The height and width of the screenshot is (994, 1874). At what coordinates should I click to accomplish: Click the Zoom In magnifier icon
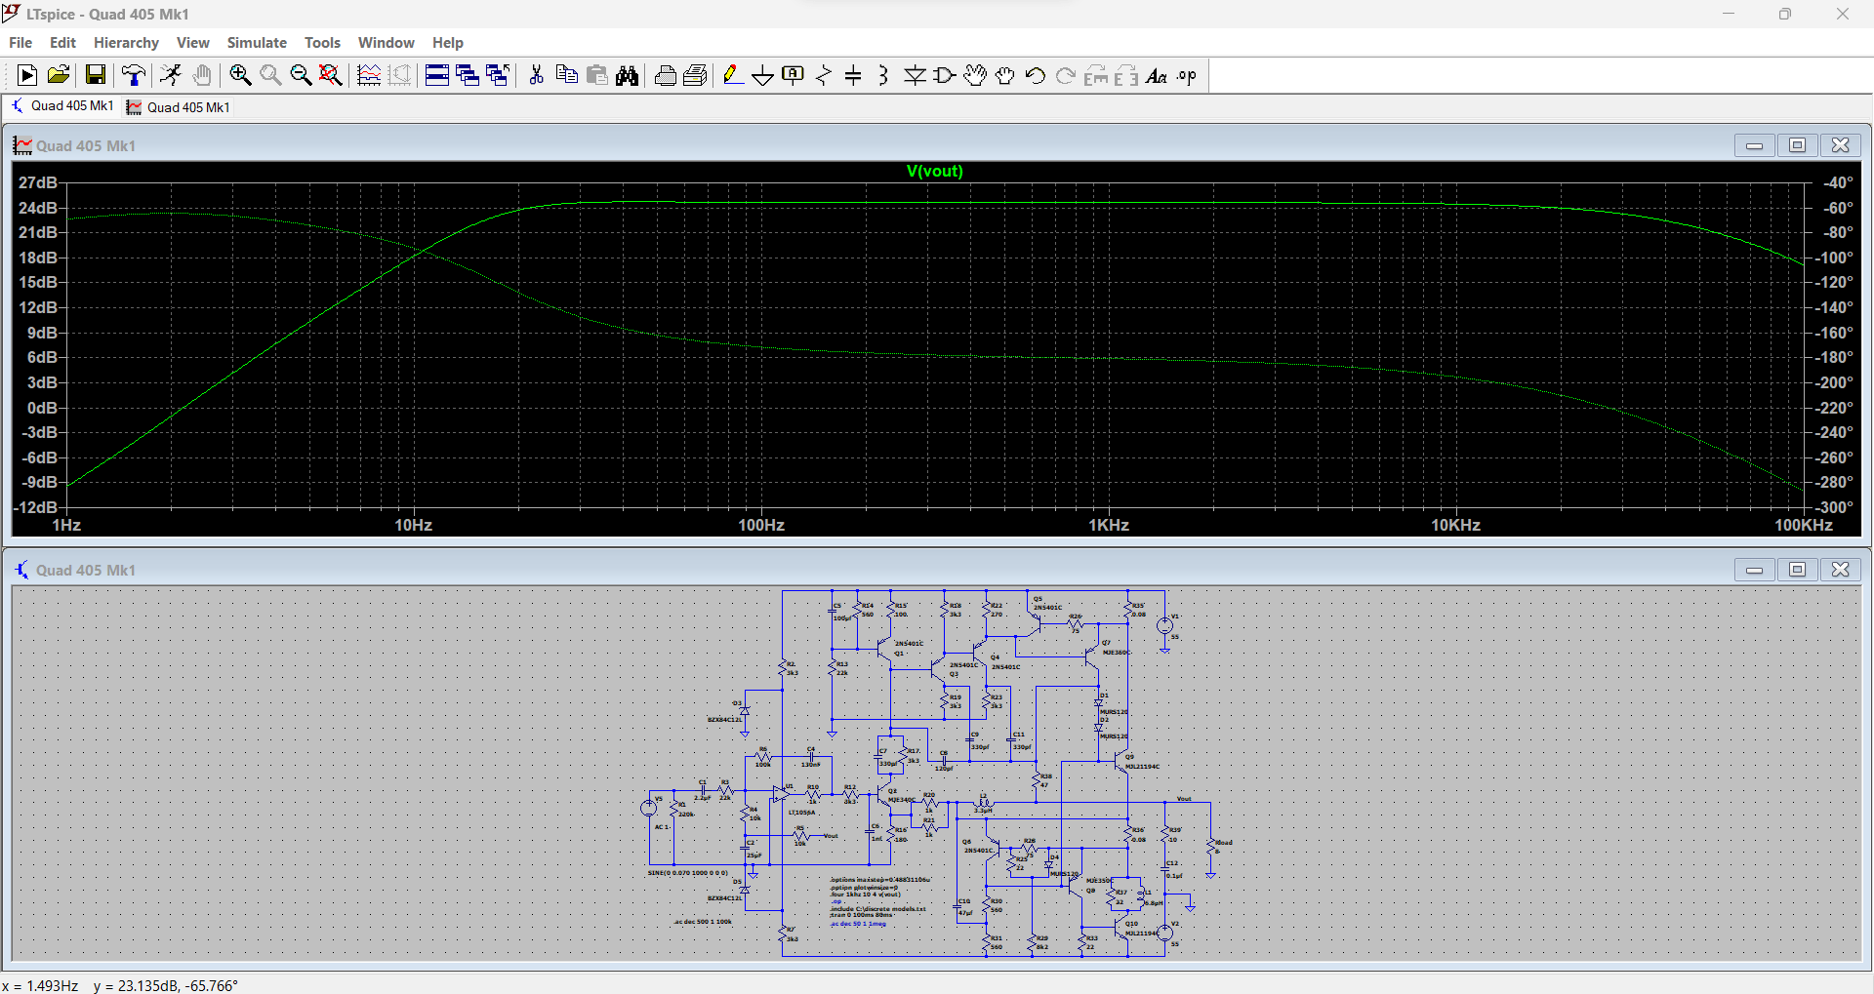240,75
